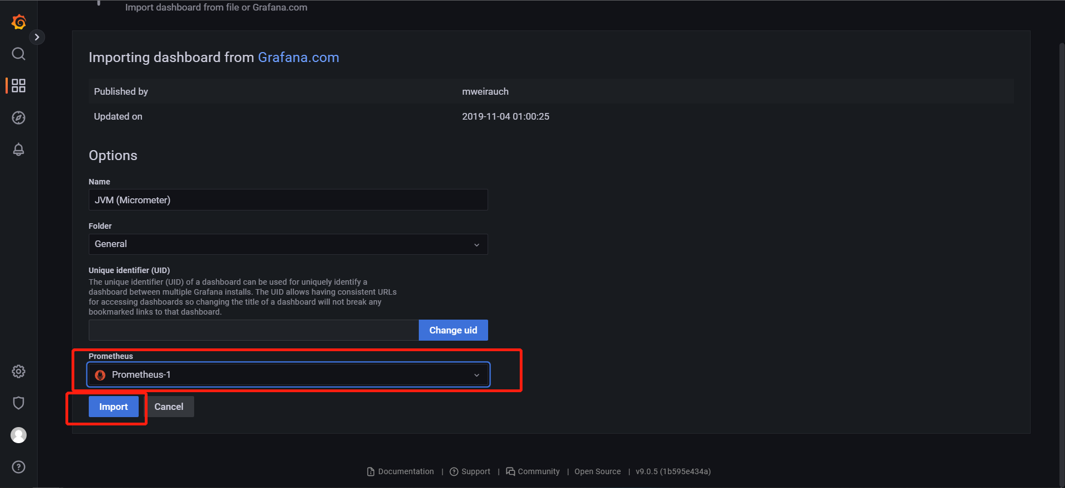Open the Community footer link
1065x488 pixels.
(533, 471)
